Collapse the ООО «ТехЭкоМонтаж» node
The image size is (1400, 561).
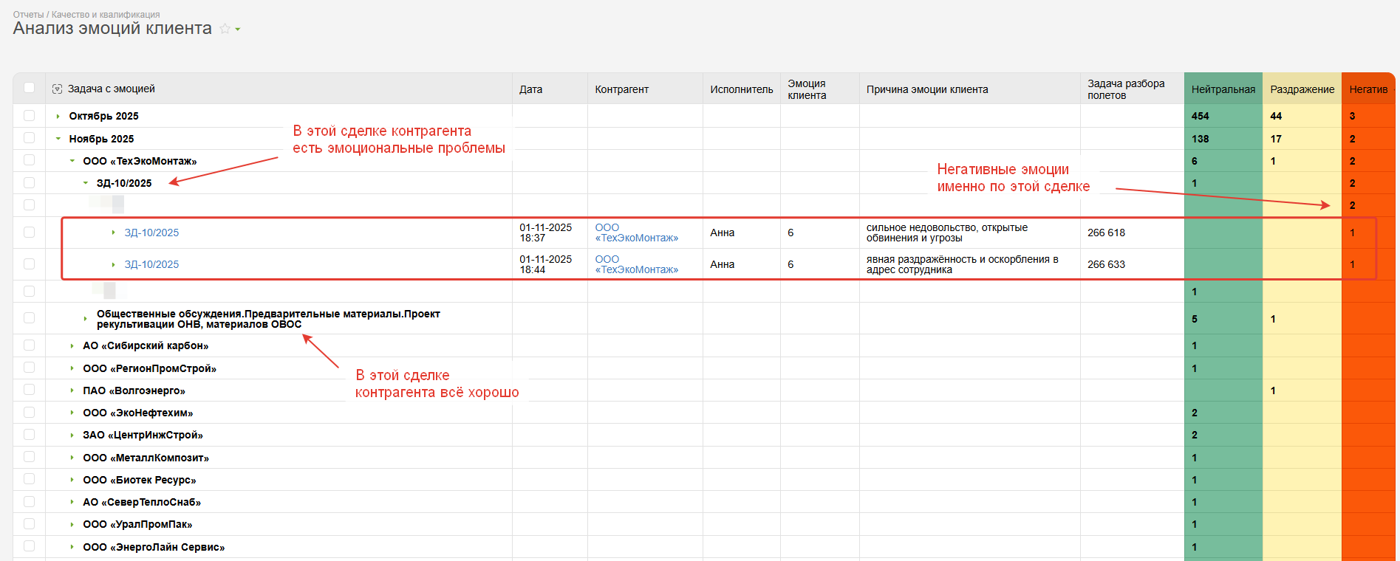[72, 161]
